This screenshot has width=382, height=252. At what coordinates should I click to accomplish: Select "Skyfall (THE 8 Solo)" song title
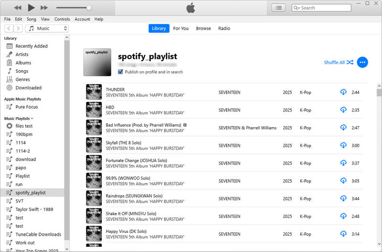[x=124, y=142]
